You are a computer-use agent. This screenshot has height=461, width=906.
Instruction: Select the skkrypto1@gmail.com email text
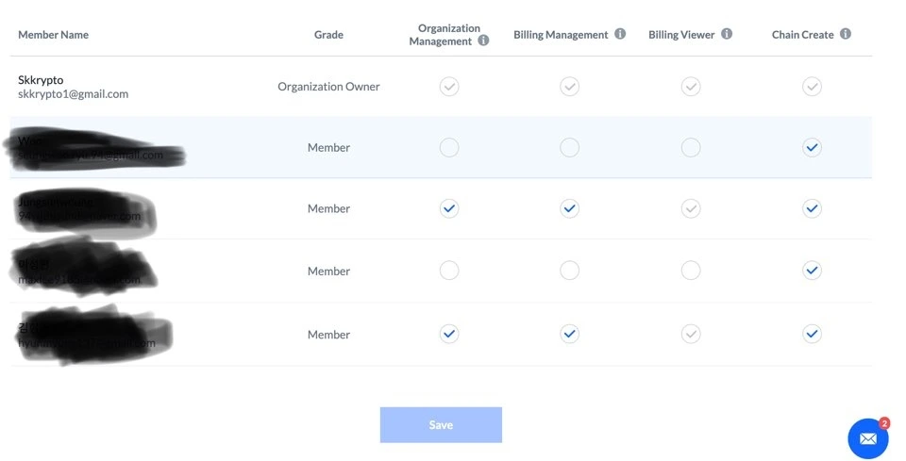coord(73,94)
